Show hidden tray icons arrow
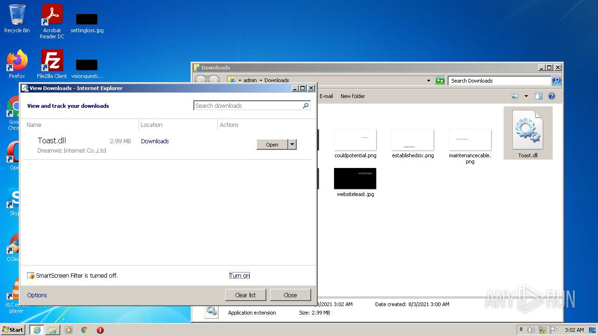The image size is (598, 336). click(x=521, y=330)
